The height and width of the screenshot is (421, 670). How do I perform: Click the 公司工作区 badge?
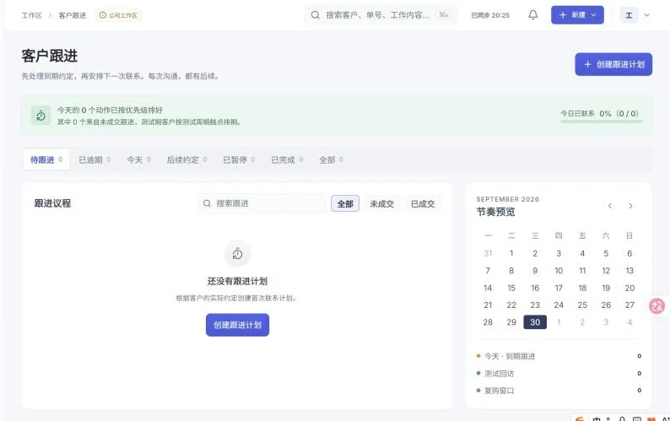click(x=118, y=15)
